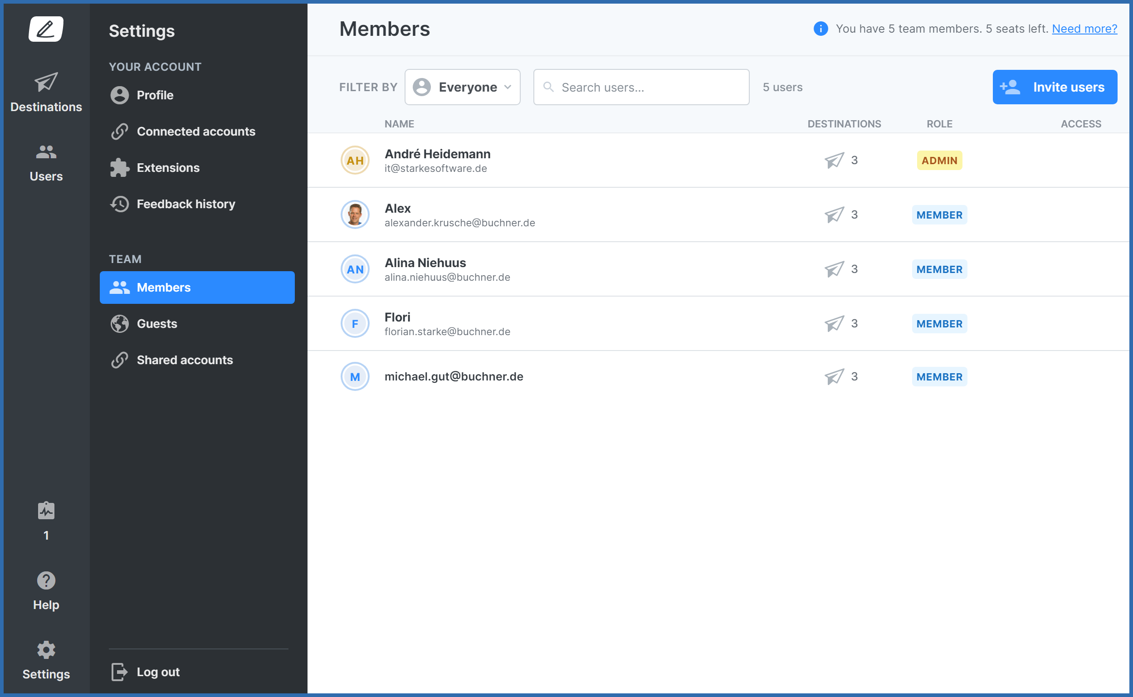Open Destinations paper plane icon in sidebar

46,83
